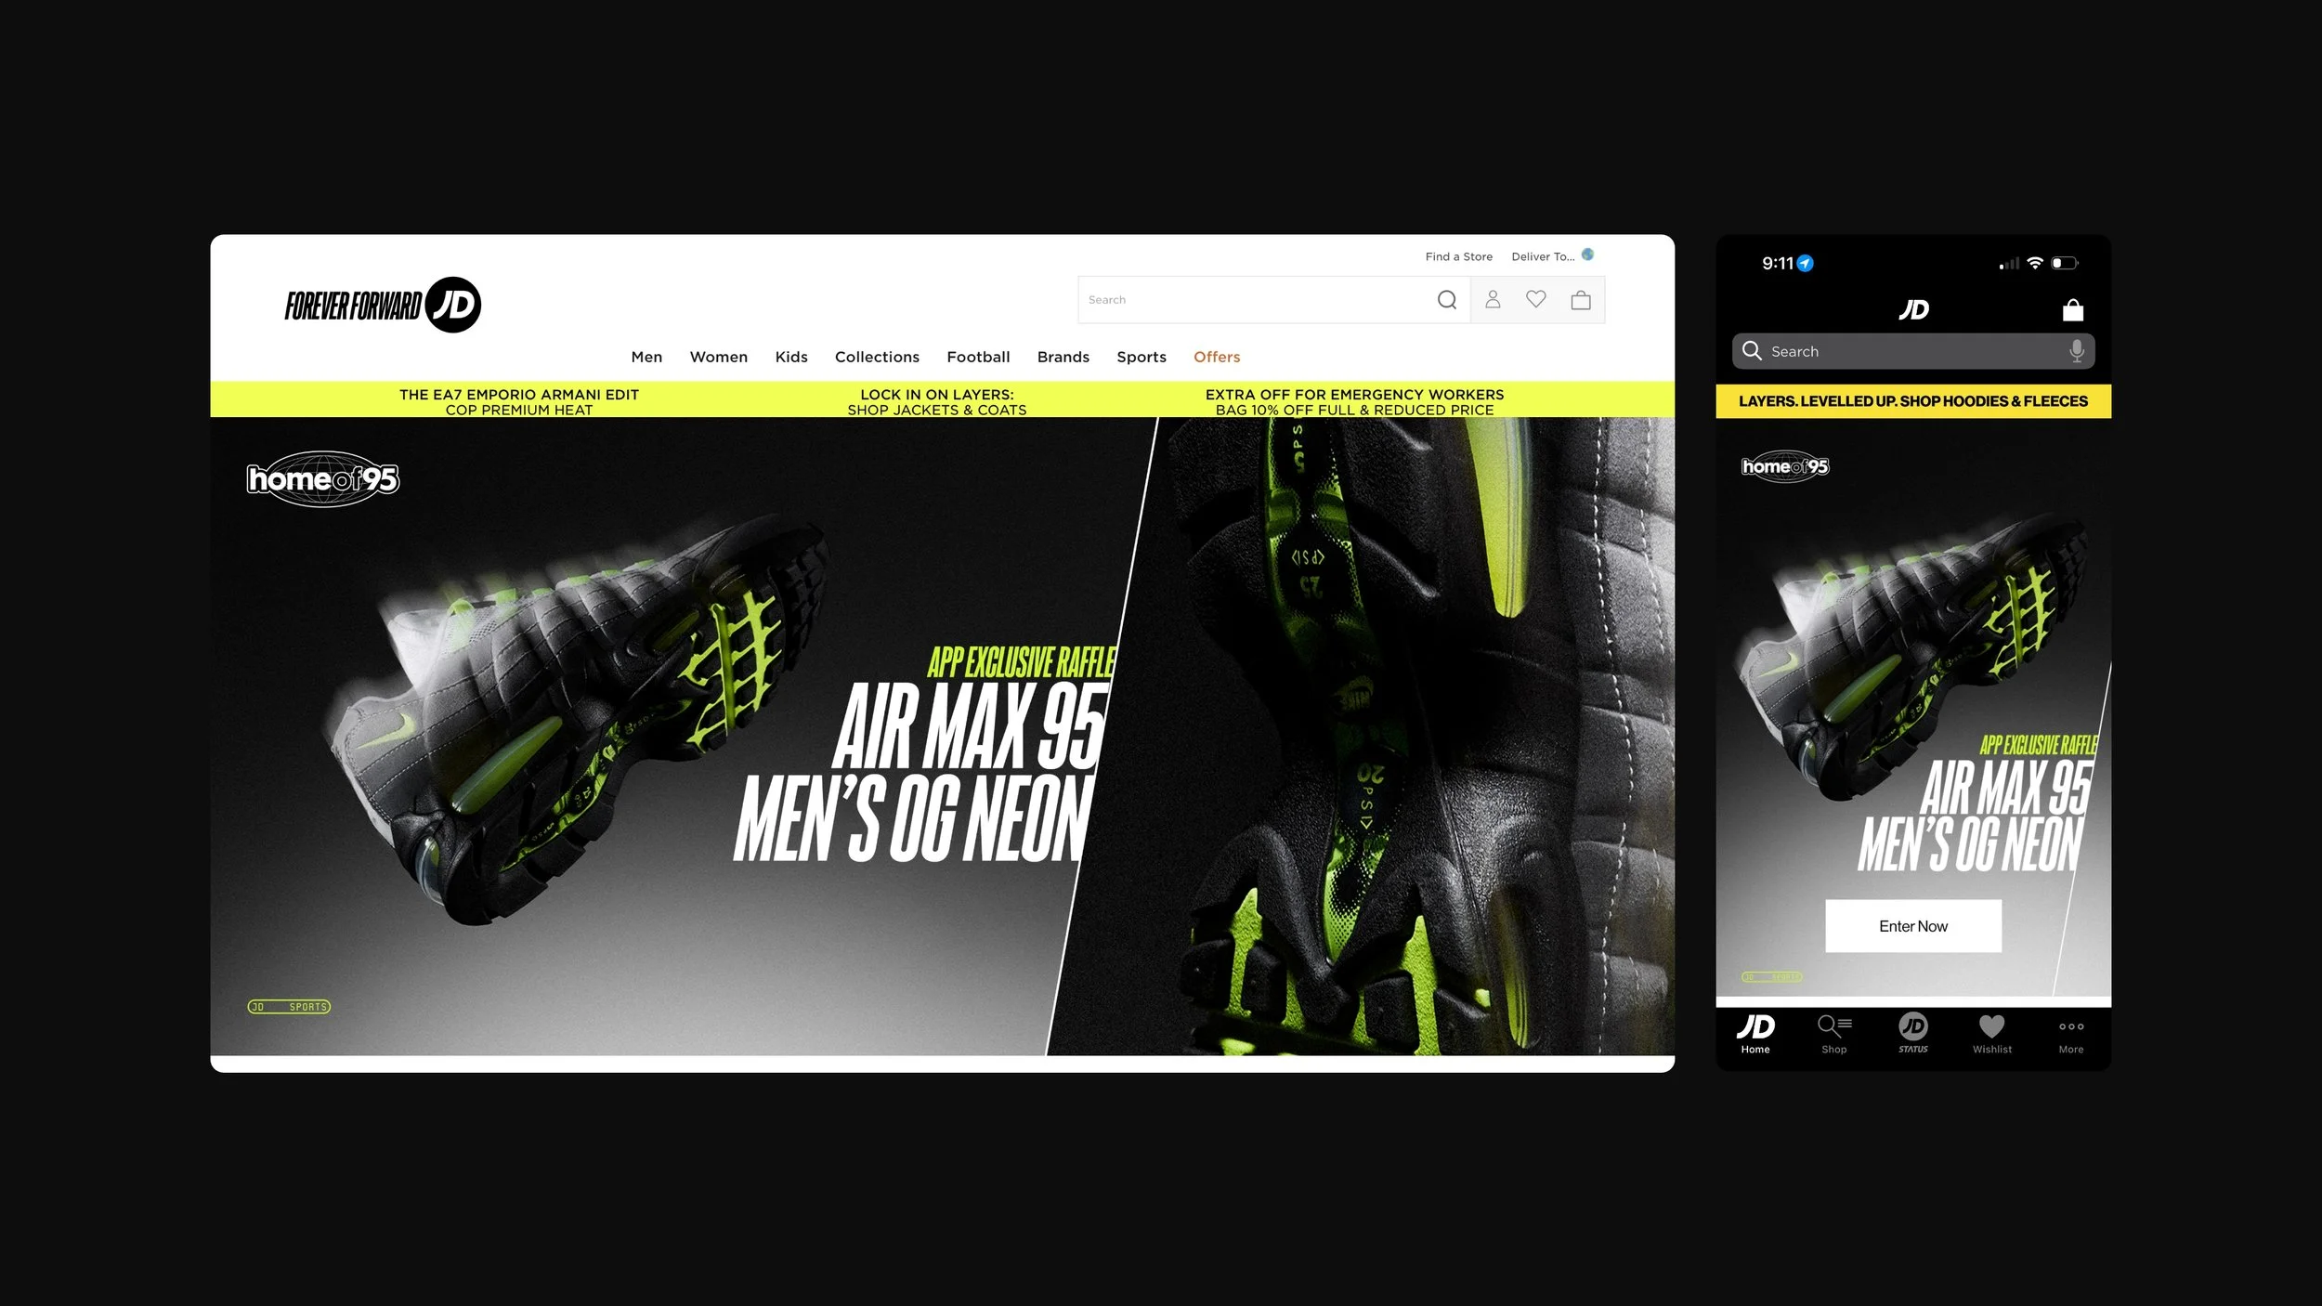This screenshot has width=2322, height=1306.
Task: Switch to the JD Status tab
Action: click(1913, 1034)
